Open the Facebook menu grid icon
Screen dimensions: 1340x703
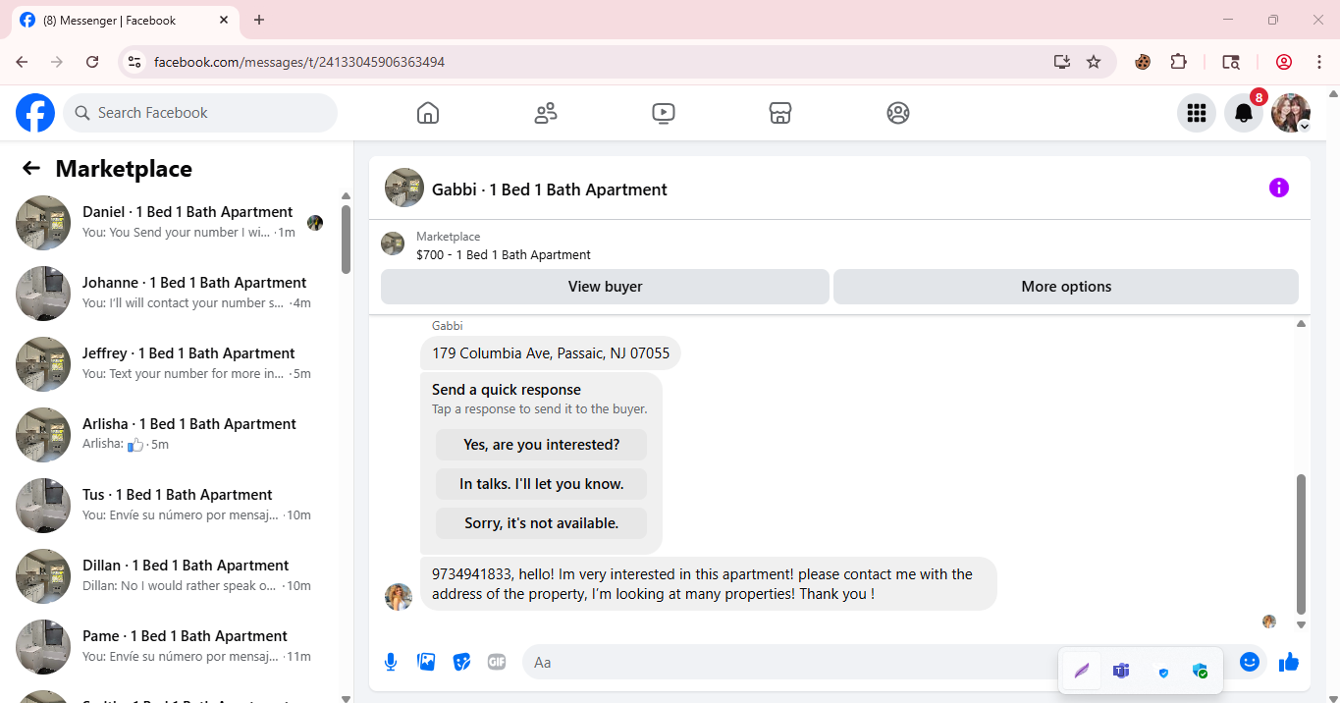tap(1197, 113)
